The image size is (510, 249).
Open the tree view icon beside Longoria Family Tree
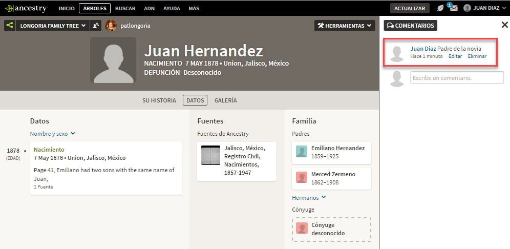click(x=10, y=26)
